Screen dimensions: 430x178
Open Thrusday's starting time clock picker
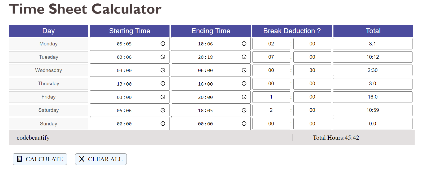(x=163, y=83)
